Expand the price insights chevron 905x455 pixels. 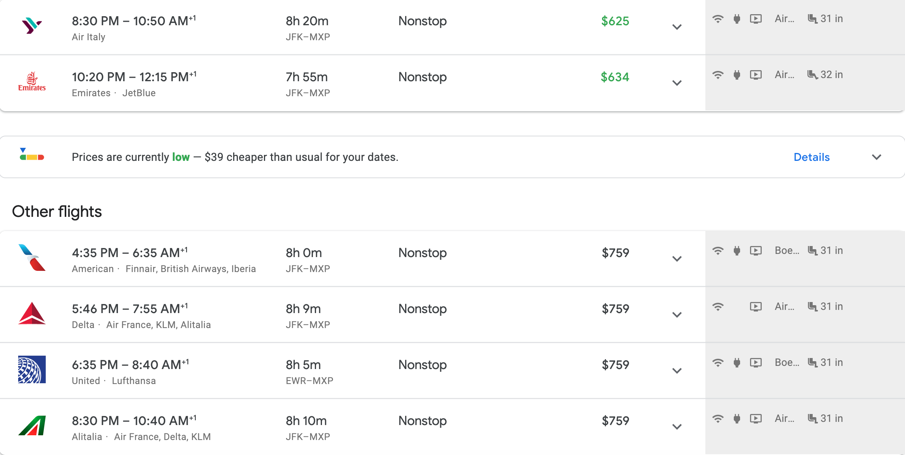(x=877, y=157)
